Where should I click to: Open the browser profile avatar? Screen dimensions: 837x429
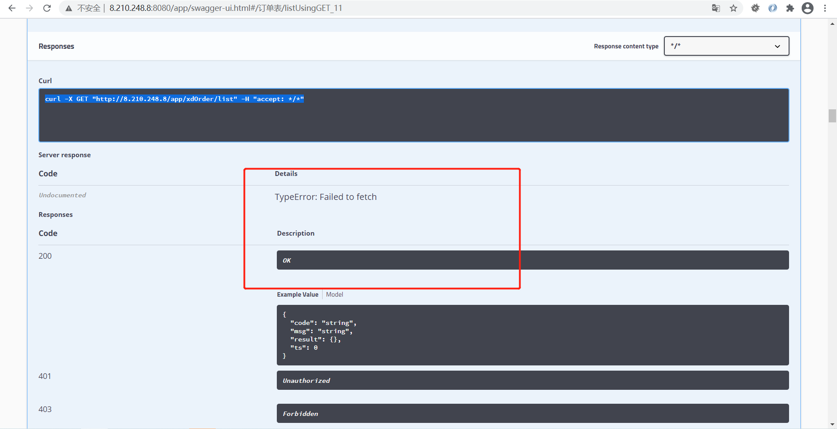tap(808, 8)
